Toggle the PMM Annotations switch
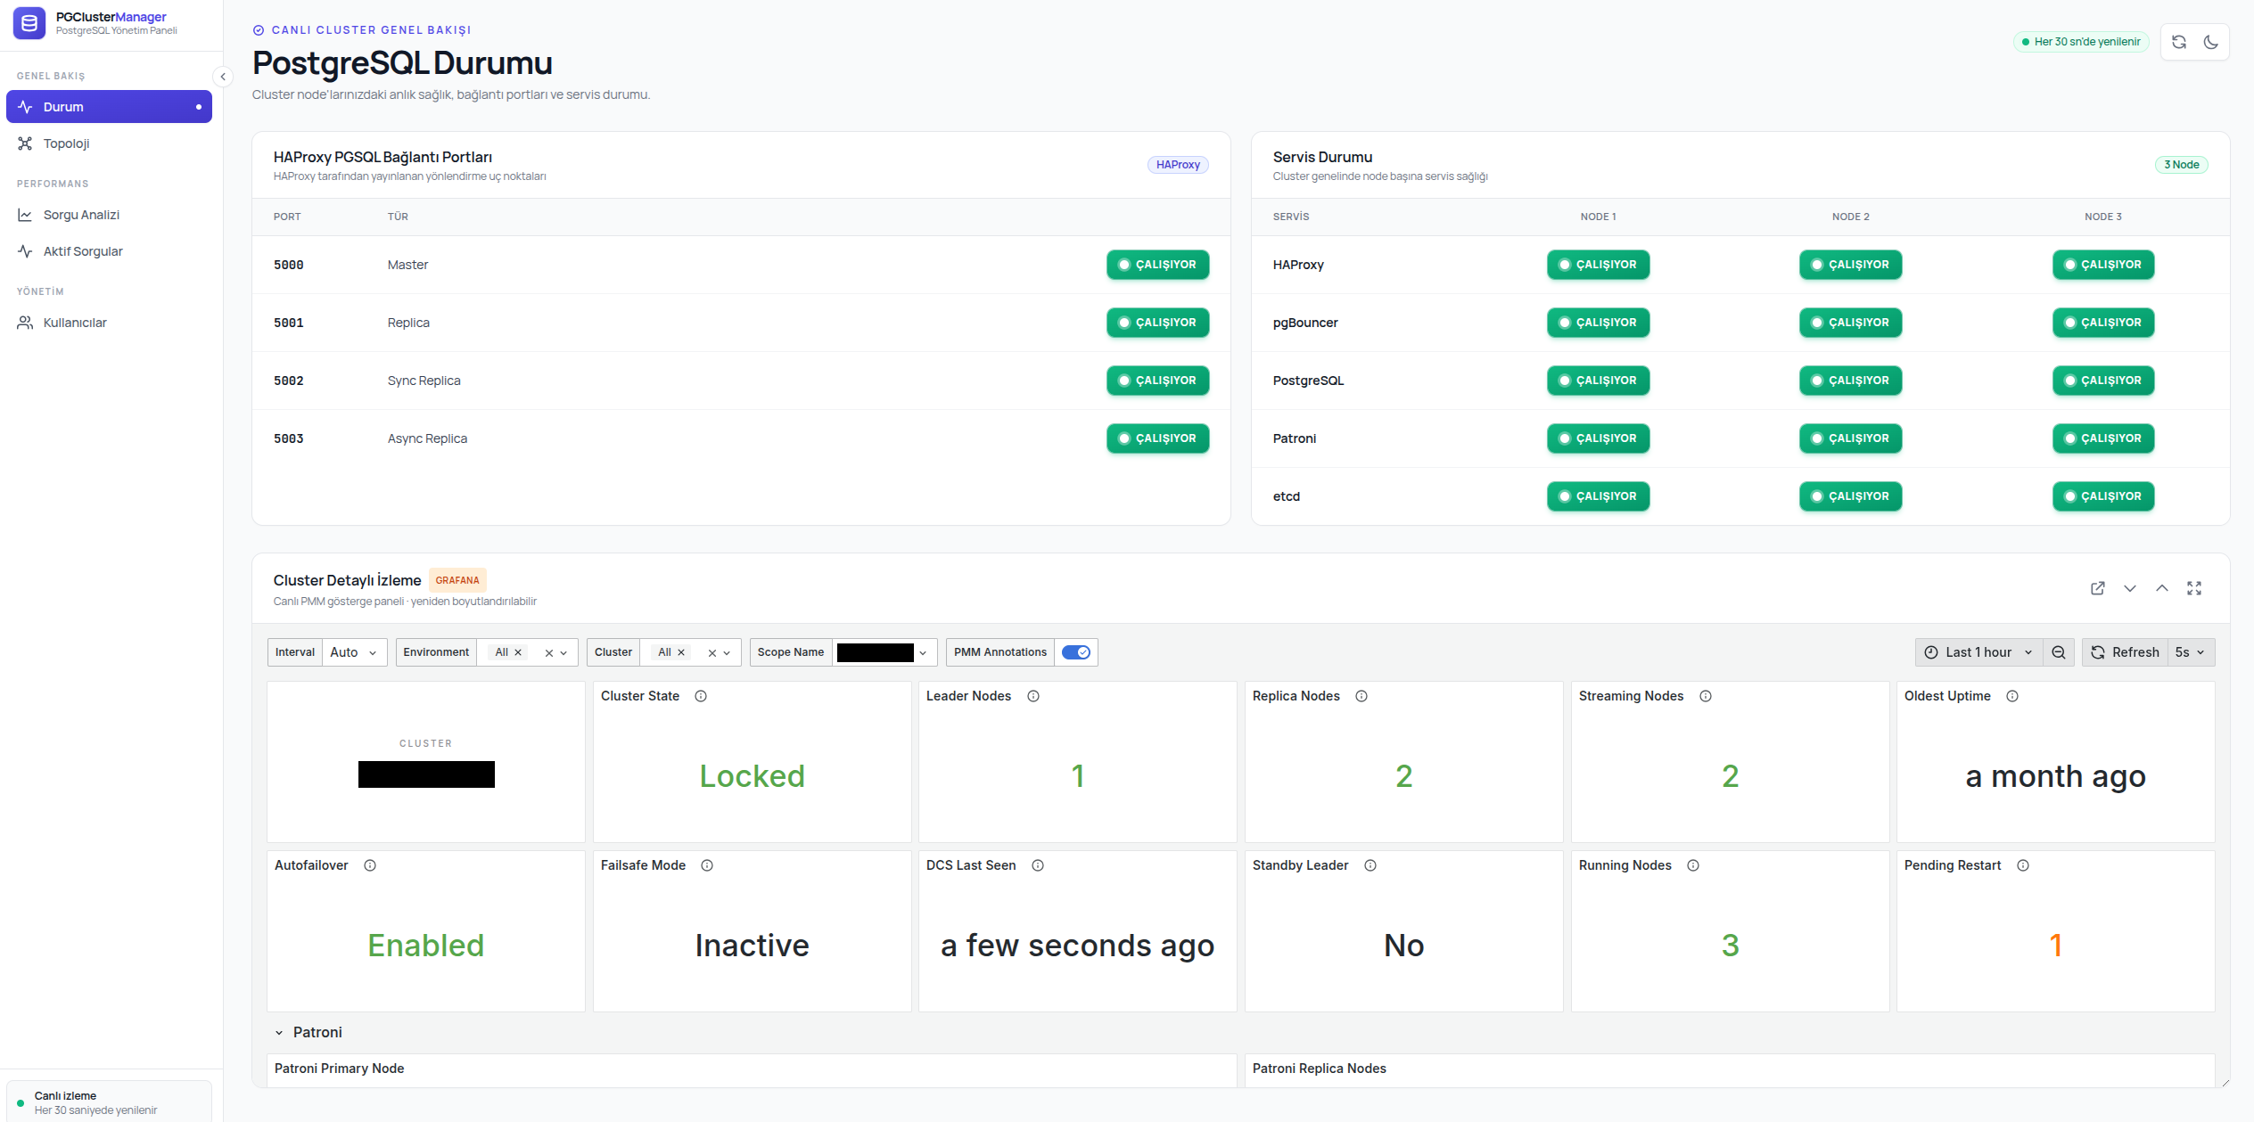This screenshot has width=2254, height=1122. (x=1076, y=652)
